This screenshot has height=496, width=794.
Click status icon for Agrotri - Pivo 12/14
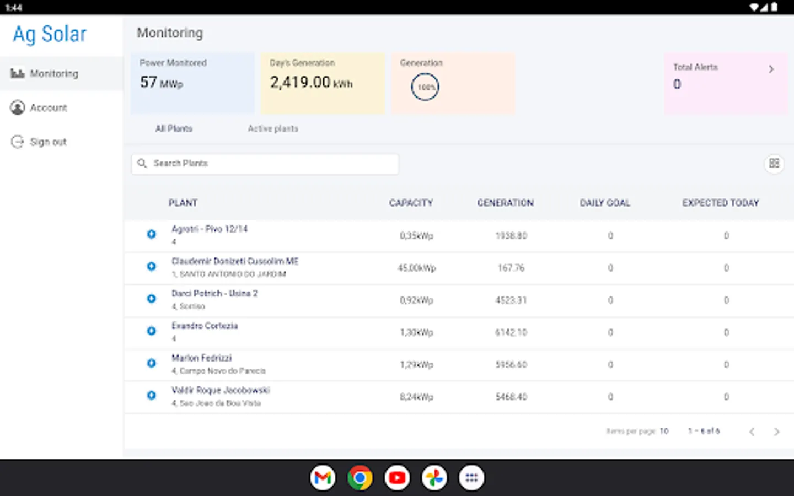click(x=151, y=234)
